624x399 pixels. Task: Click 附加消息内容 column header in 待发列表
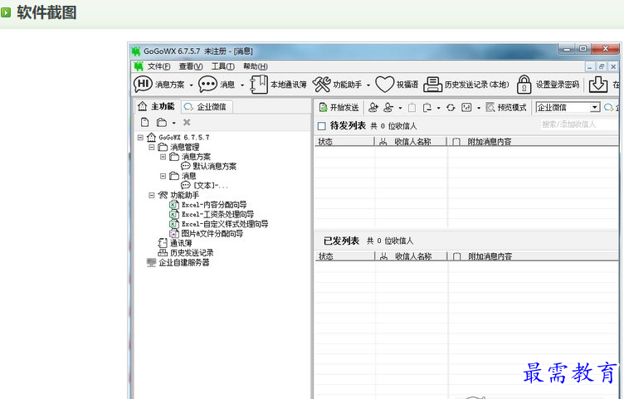(533, 142)
